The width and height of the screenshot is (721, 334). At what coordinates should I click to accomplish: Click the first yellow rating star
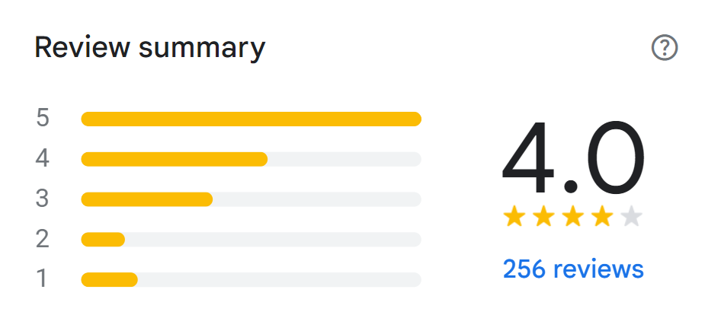coord(514,218)
